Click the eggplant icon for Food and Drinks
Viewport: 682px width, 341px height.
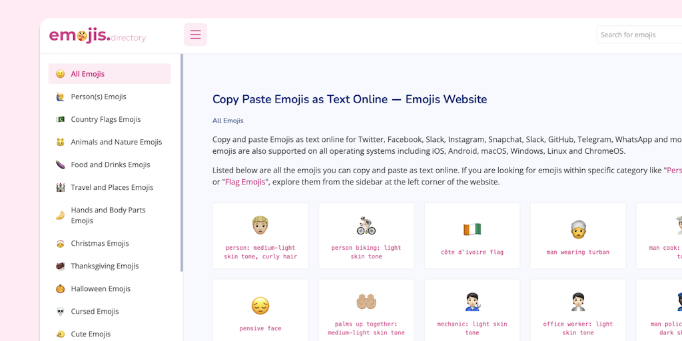tap(61, 165)
